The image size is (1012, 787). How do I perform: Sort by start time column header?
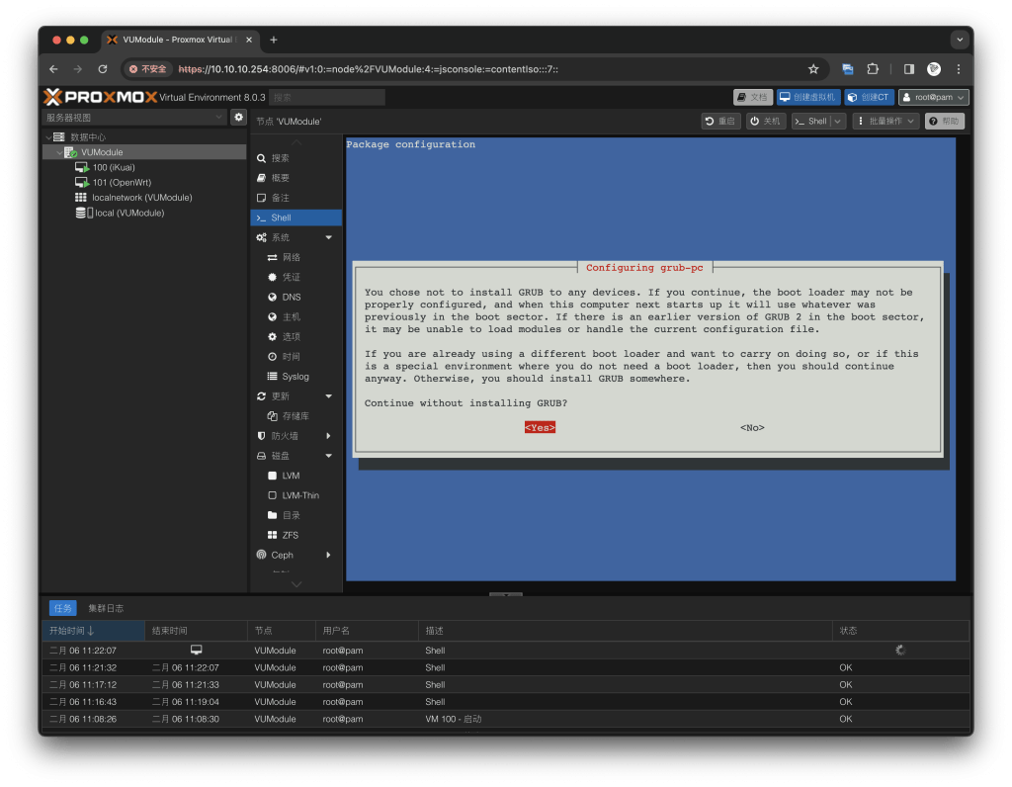(71, 631)
